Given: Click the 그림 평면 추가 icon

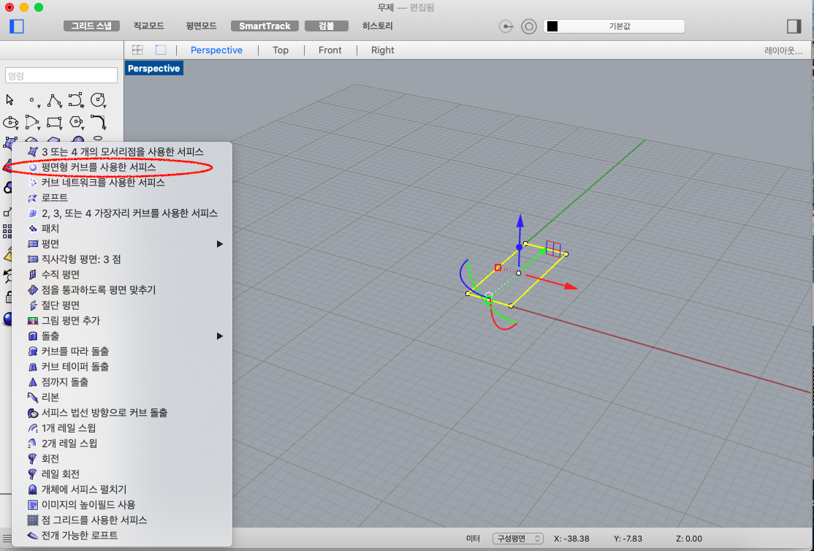Looking at the screenshot, I should coord(33,320).
